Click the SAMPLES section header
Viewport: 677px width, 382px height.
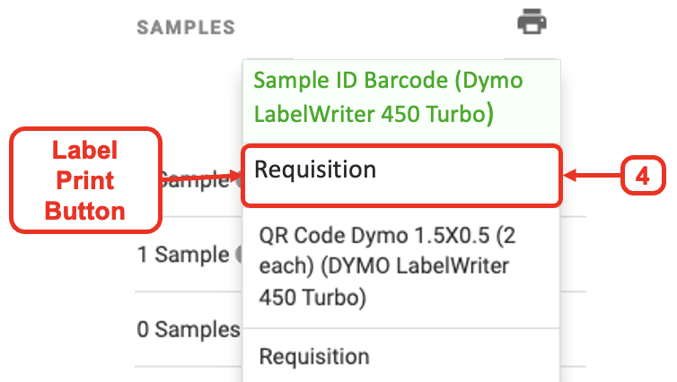click(x=186, y=28)
